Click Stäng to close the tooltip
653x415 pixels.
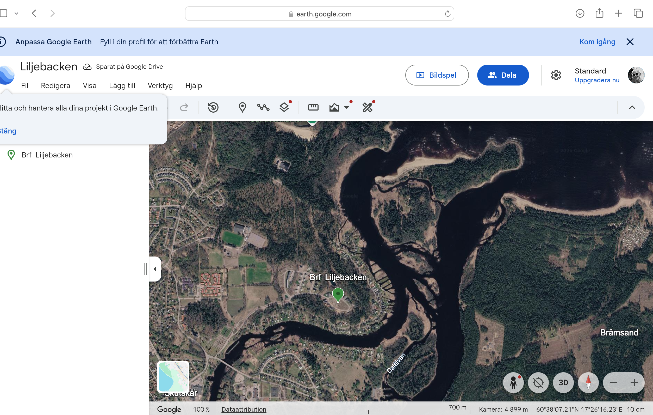[x=8, y=131]
